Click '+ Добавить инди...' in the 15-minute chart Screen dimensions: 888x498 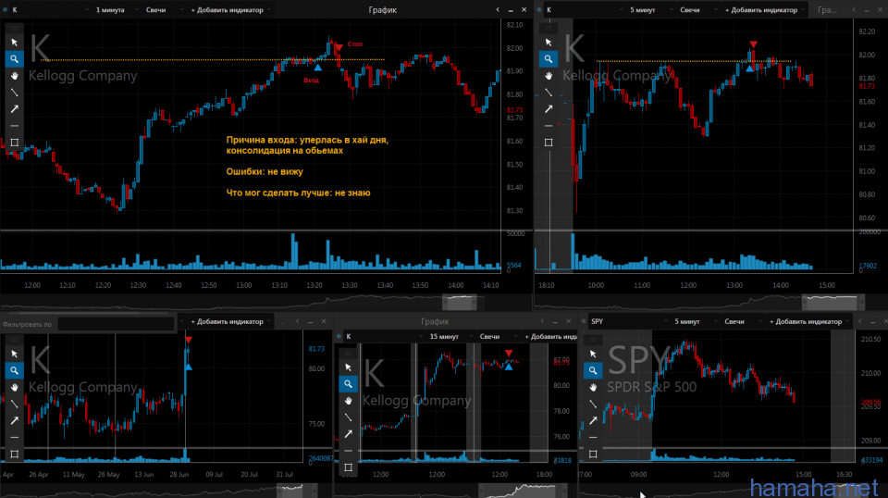pyautogui.click(x=550, y=337)
